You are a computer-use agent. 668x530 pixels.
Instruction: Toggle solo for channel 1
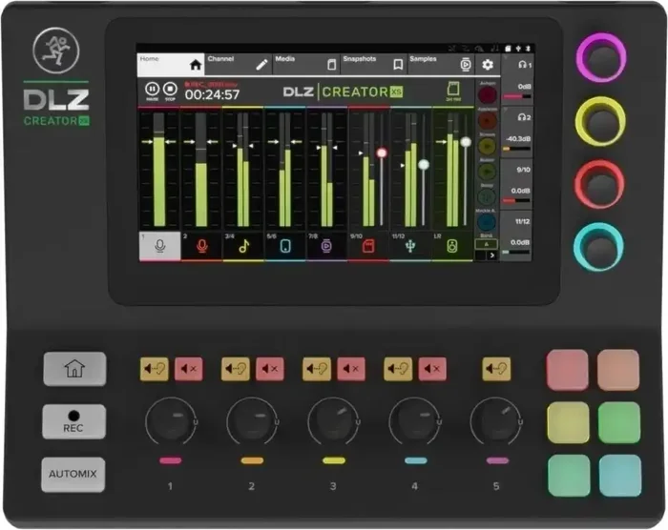155,369
